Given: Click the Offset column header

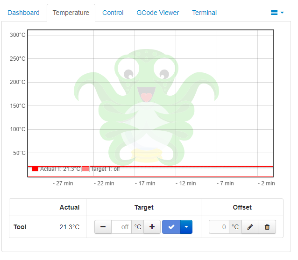Looking at the screenshot, I should pos(242,207).
